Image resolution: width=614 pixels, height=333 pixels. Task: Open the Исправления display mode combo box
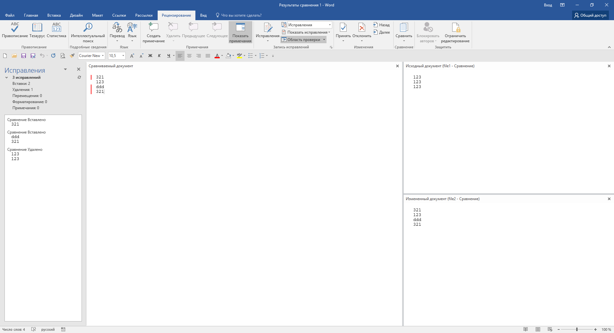[x=310, y=25]
